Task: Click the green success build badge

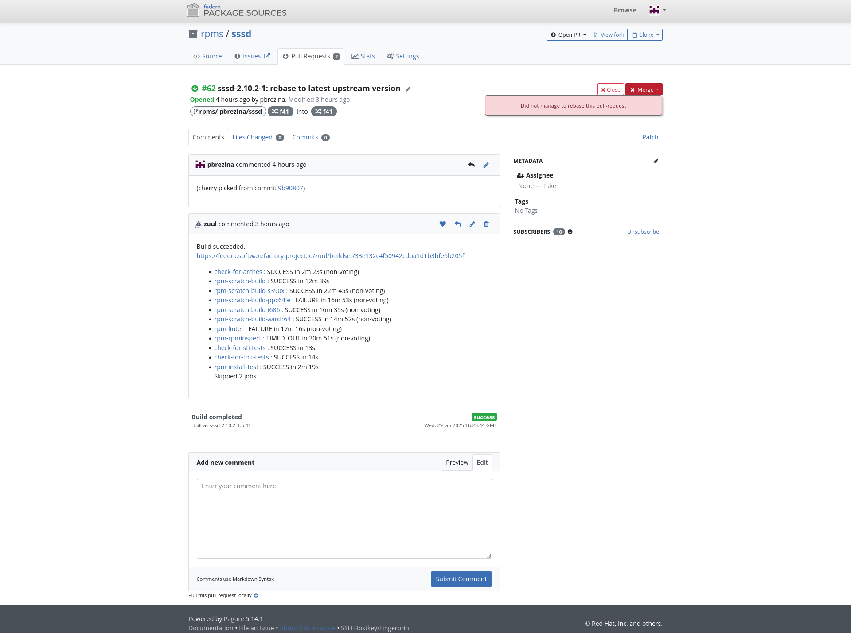Action: click(484, 417)
